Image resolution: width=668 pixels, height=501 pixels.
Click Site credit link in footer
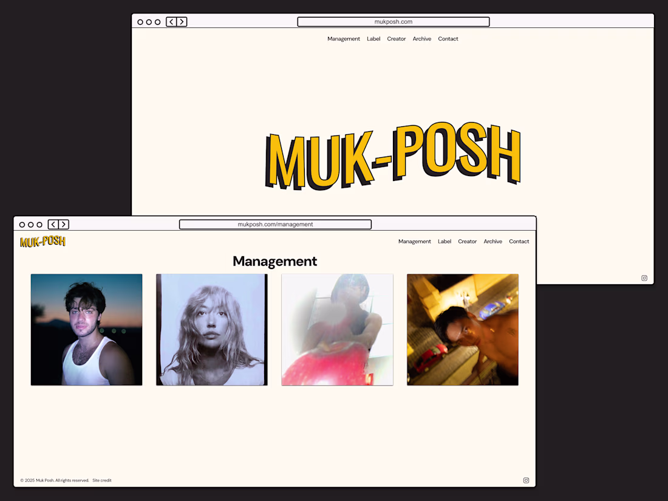(102, 480)
